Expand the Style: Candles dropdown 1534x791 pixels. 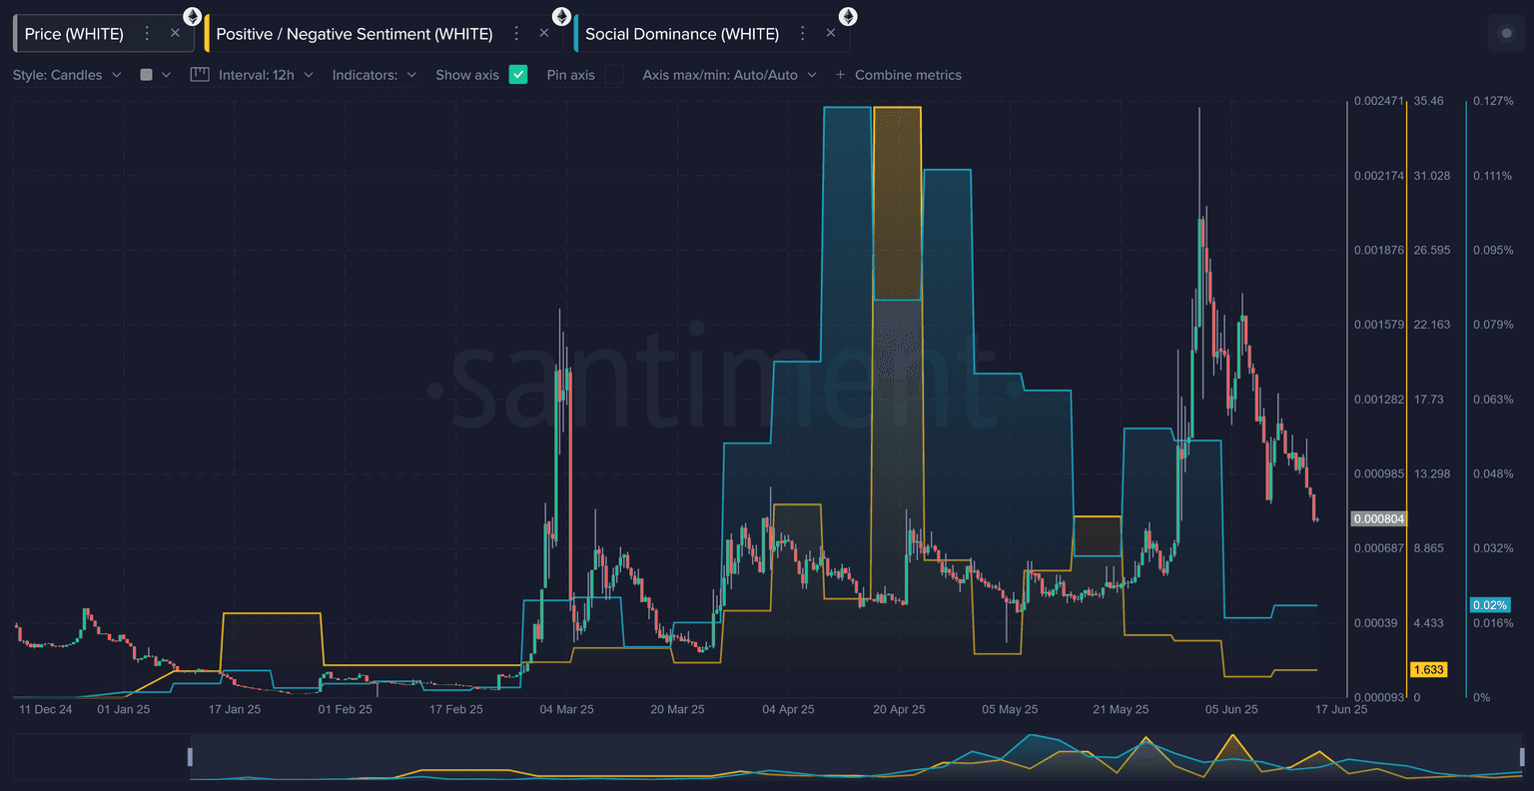pos(67,75)
